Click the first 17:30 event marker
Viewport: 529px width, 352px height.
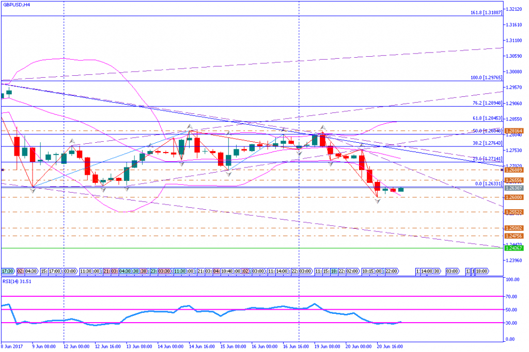pyautogui.click(x=7, y=271)
